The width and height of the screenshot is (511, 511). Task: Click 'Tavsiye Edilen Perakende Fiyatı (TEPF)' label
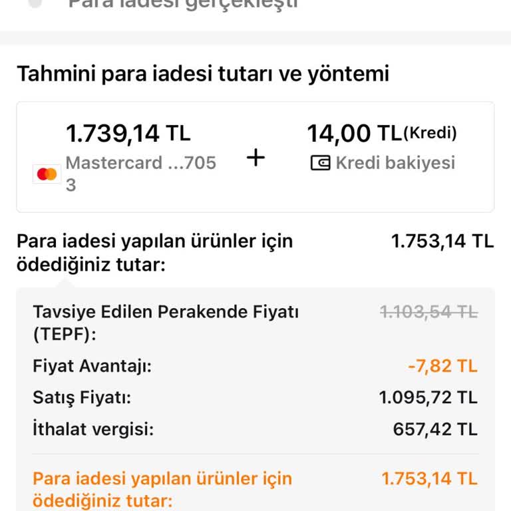[x=166, y=322]
